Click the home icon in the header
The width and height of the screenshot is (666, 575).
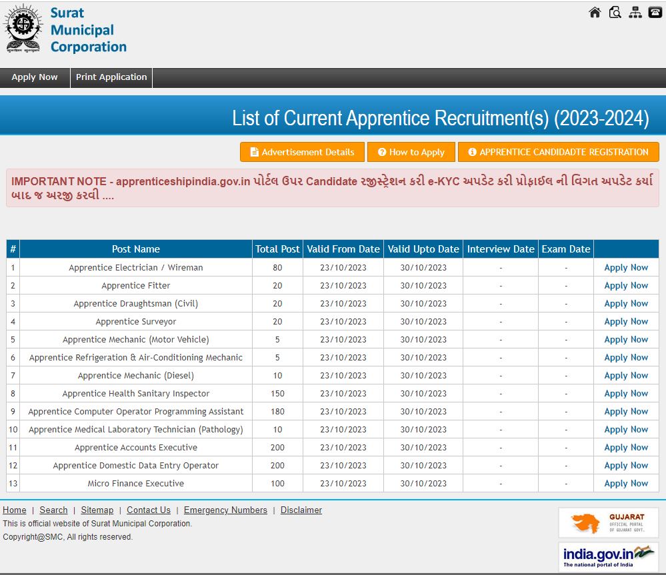(x=595, y=12)
